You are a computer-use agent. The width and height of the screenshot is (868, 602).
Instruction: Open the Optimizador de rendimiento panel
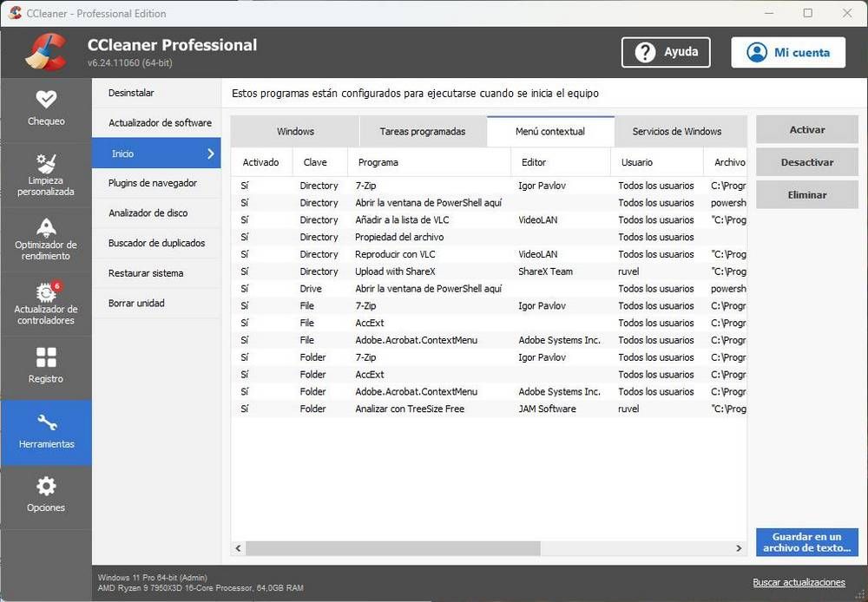tap(45, 239)
